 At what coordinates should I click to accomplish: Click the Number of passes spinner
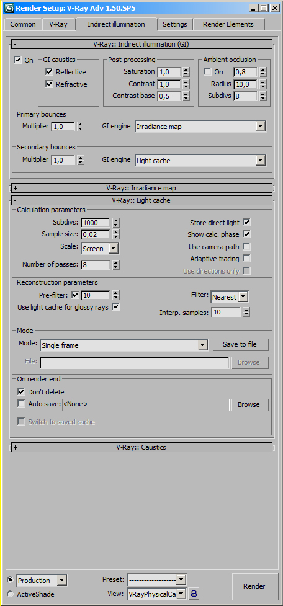(x=116, y=265)
